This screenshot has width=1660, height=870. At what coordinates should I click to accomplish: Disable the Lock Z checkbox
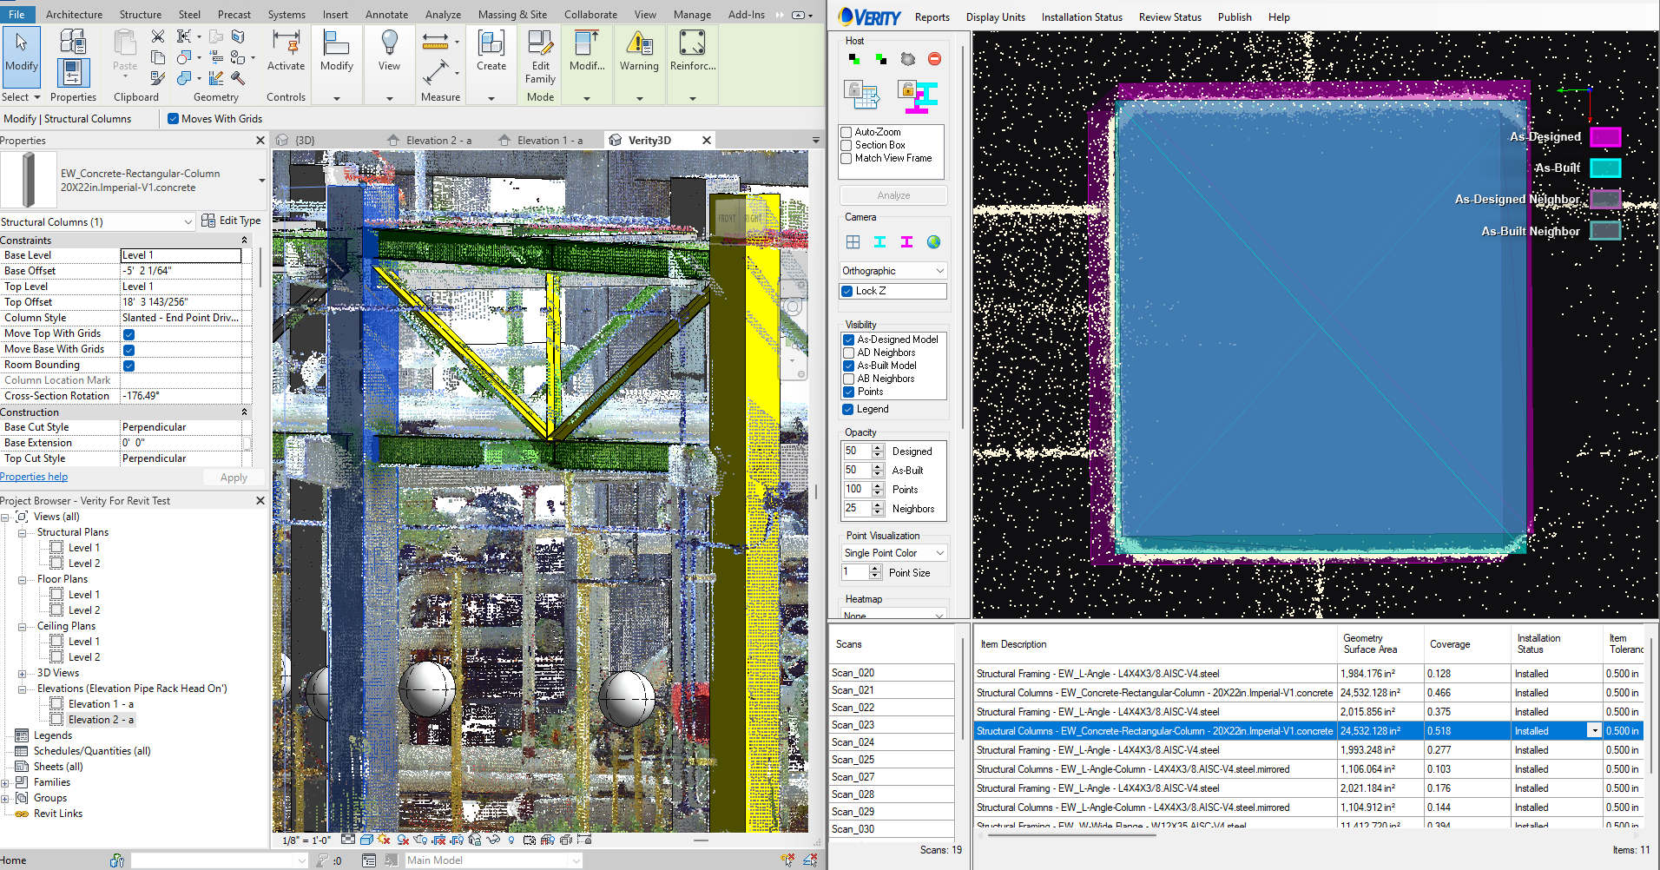tap(846, 291)
